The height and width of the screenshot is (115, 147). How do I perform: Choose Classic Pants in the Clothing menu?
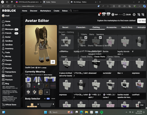100,57
